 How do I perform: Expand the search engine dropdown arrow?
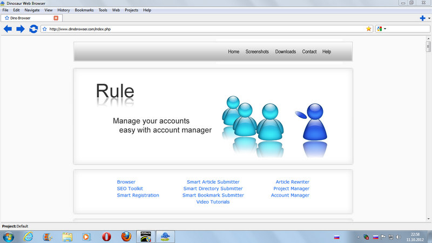coord(385,29)
